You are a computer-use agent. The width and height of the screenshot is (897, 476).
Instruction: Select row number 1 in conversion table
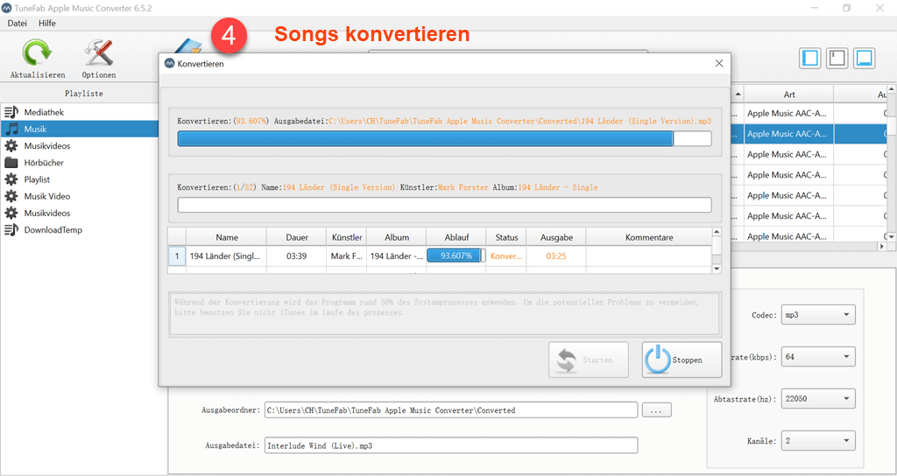pyautogui.click(x=177, y=256)
